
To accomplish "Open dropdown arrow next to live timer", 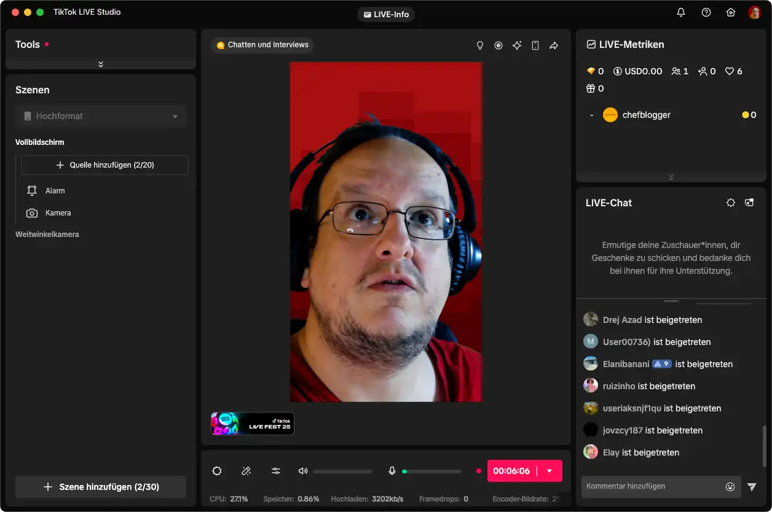I will coord(549,471).
